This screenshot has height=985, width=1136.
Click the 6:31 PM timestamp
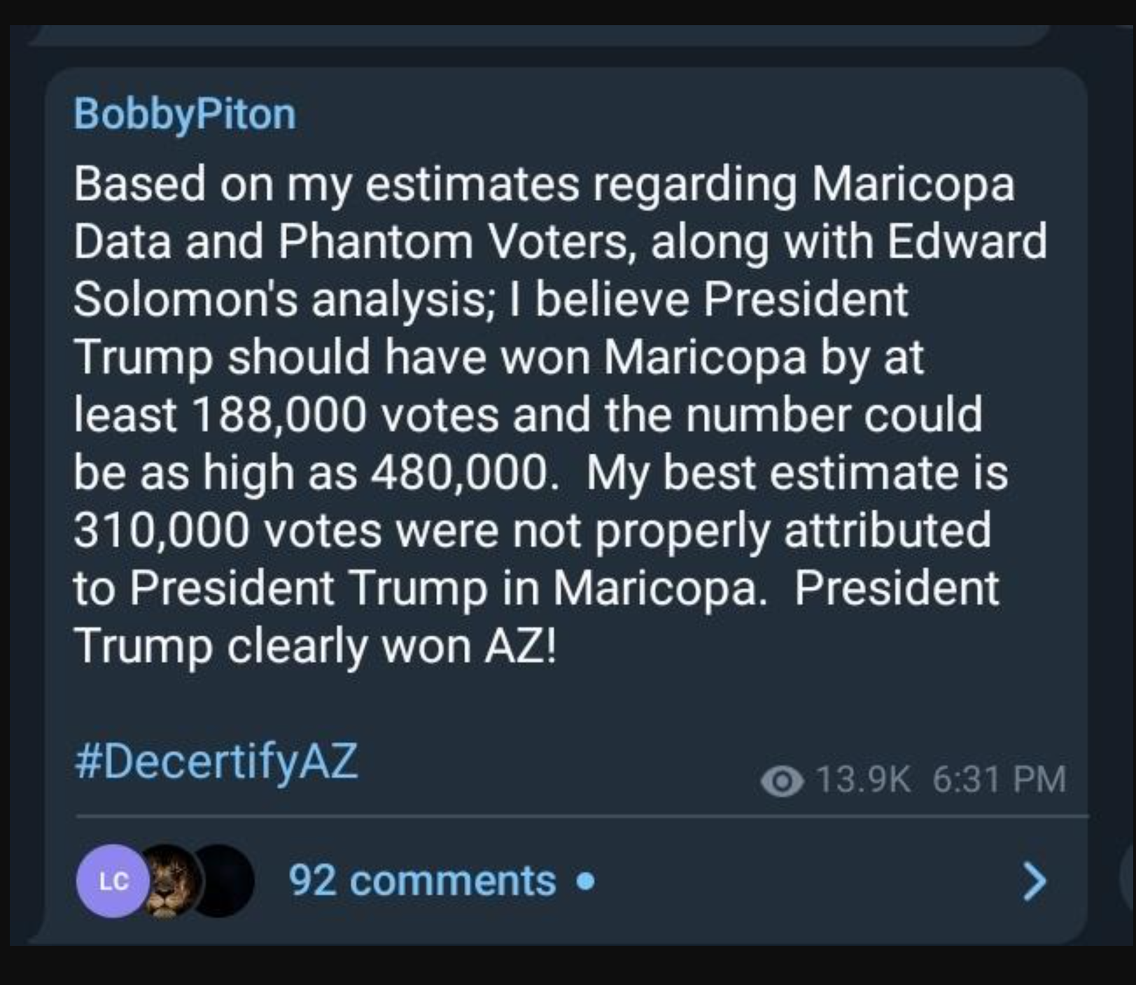coord(999,780)
